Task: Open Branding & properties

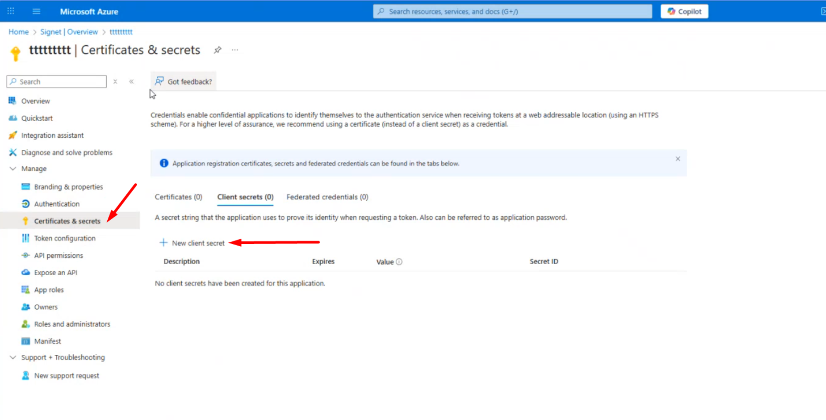Action: (68, 187)
